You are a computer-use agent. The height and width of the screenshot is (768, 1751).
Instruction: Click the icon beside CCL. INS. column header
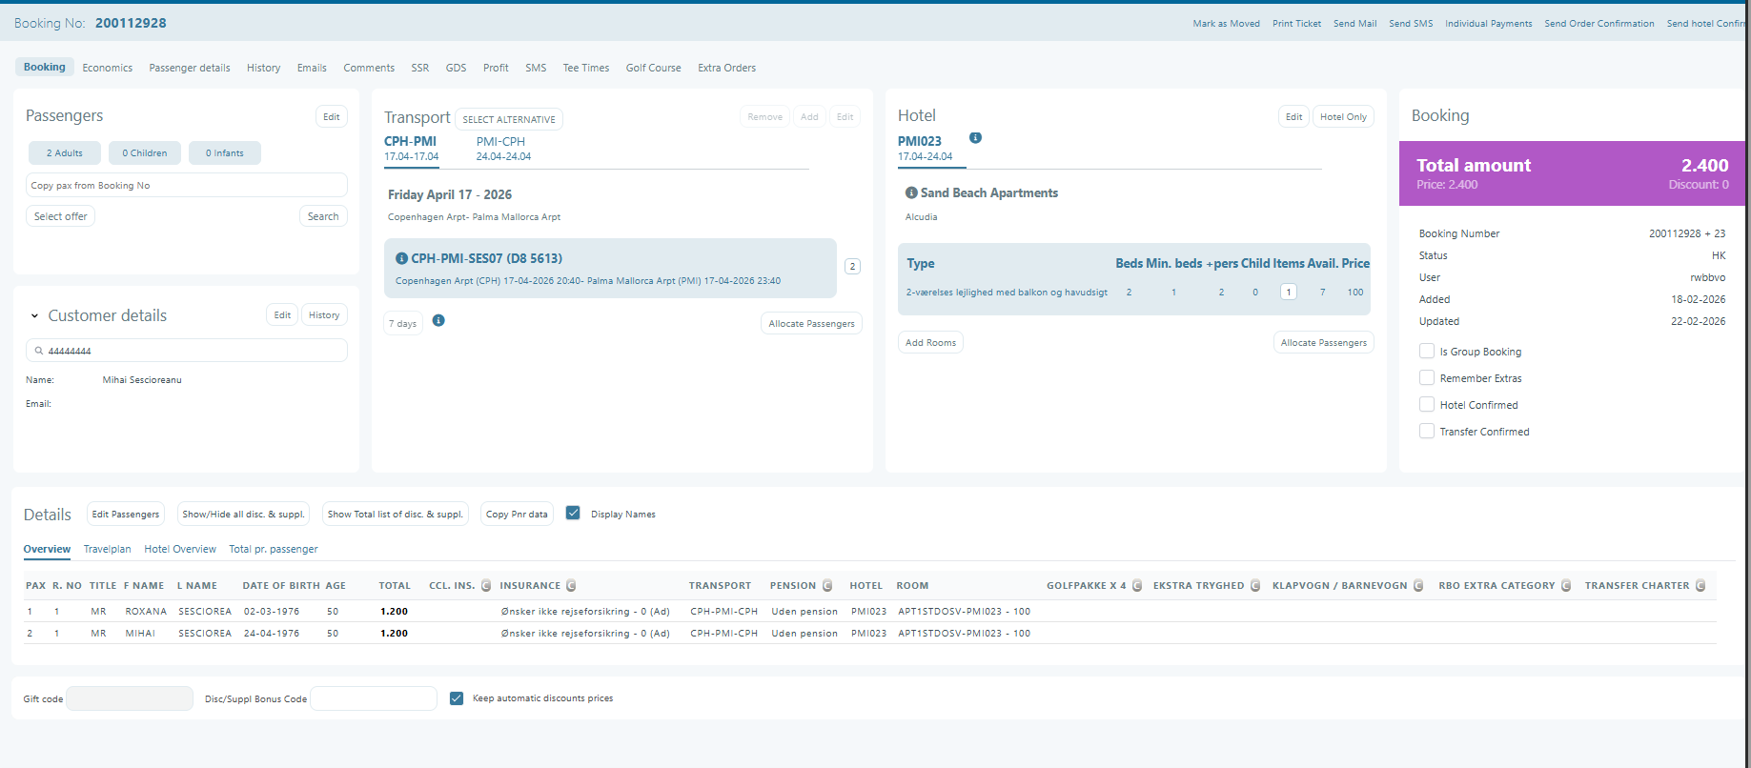486,586
